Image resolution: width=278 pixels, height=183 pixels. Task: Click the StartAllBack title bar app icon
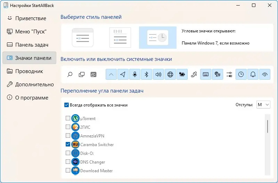coord(6,5)
